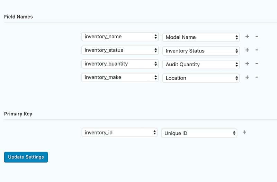Remove the inventory_make field row
277x182 pixels.
coord(257,77)
